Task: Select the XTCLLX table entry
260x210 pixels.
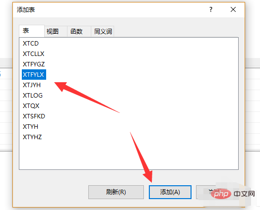Action: pyautogui.click(x=34, y=54)
